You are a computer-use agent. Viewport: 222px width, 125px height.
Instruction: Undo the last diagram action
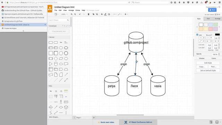80,14
